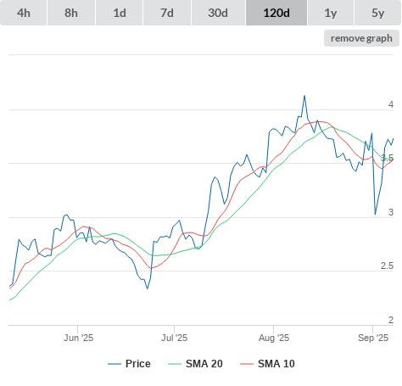
Task: Click the active 120d tab
Action: coord(276,13)
